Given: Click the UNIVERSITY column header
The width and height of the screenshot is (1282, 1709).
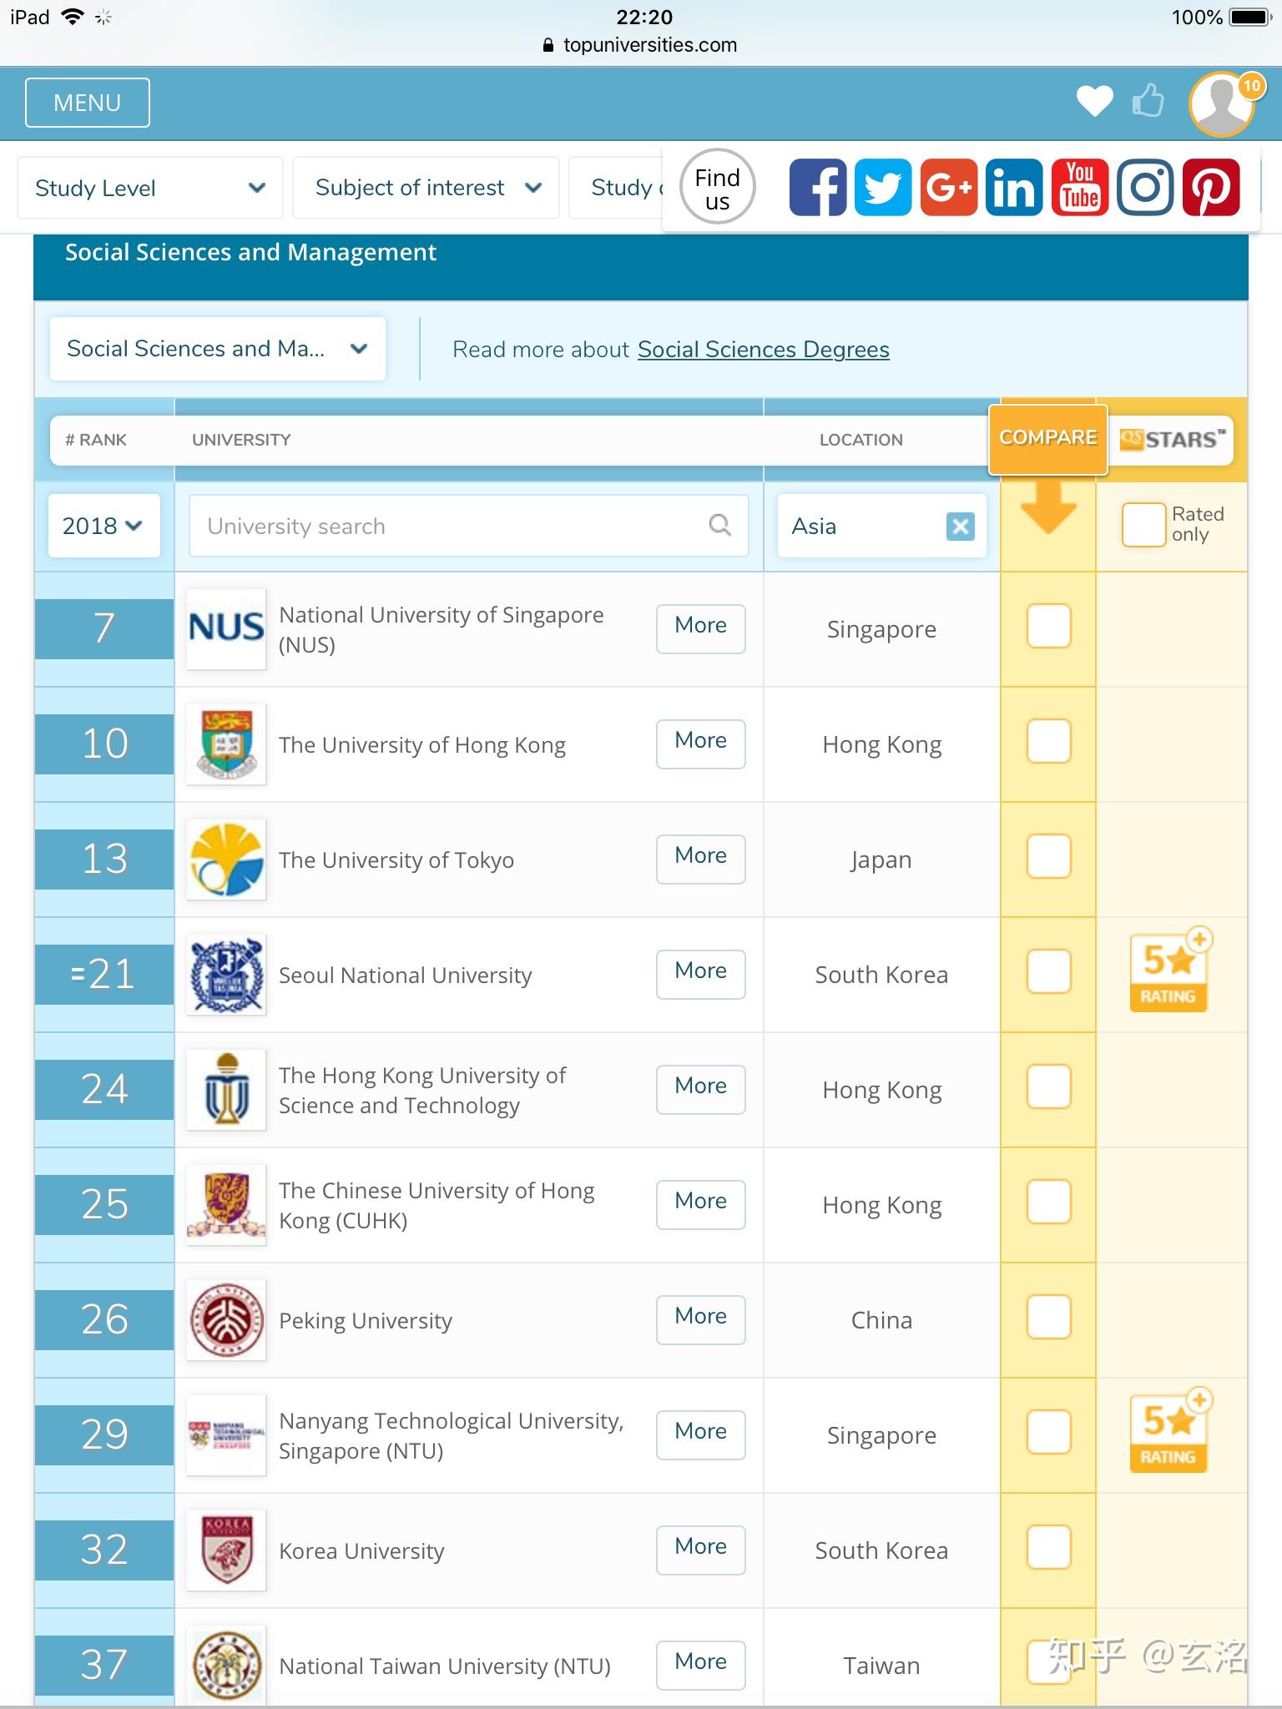Looking at the screenshot, I should tap(241, 440).
